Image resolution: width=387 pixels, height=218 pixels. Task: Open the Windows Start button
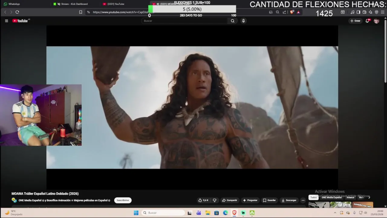coord(136,213)
